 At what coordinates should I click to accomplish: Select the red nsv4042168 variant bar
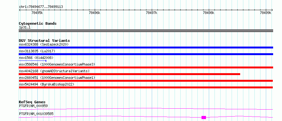click(130, 74)
